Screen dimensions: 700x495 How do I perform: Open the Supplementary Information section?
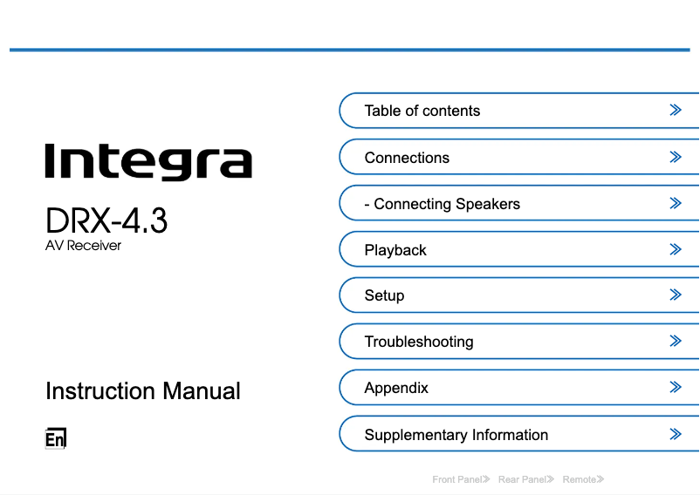pyautogui.click(x=456, y=435)
